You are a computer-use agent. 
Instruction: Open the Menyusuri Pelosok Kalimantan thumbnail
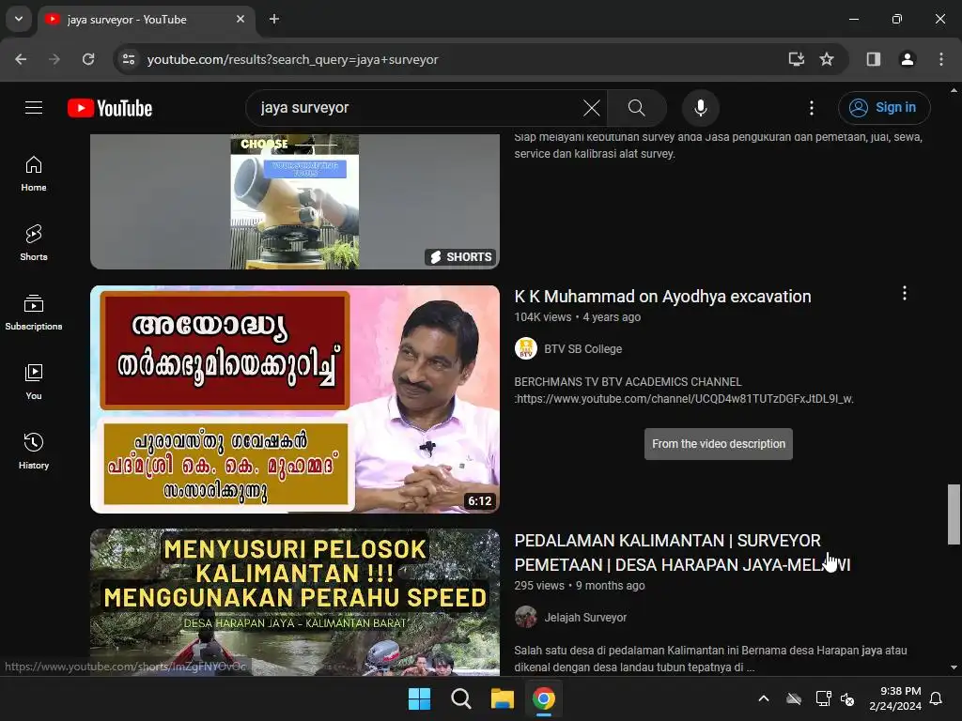(295, 602)
